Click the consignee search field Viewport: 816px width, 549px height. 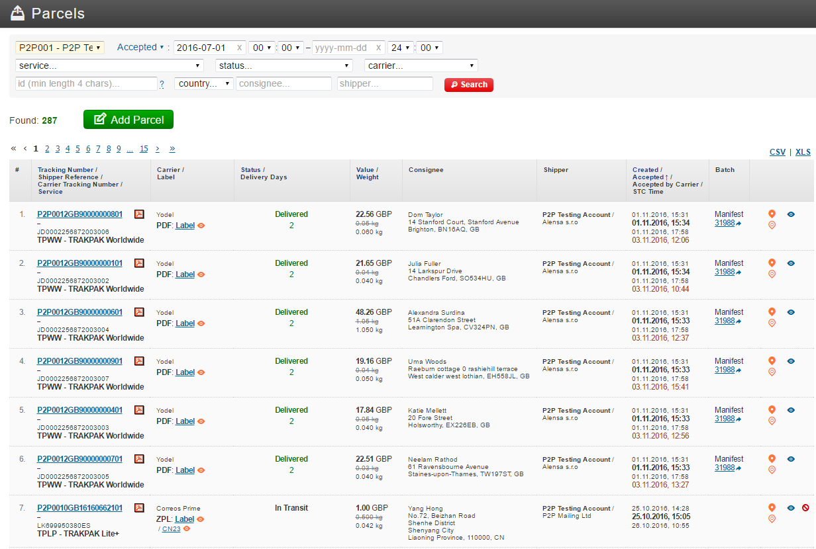point(284,84)
